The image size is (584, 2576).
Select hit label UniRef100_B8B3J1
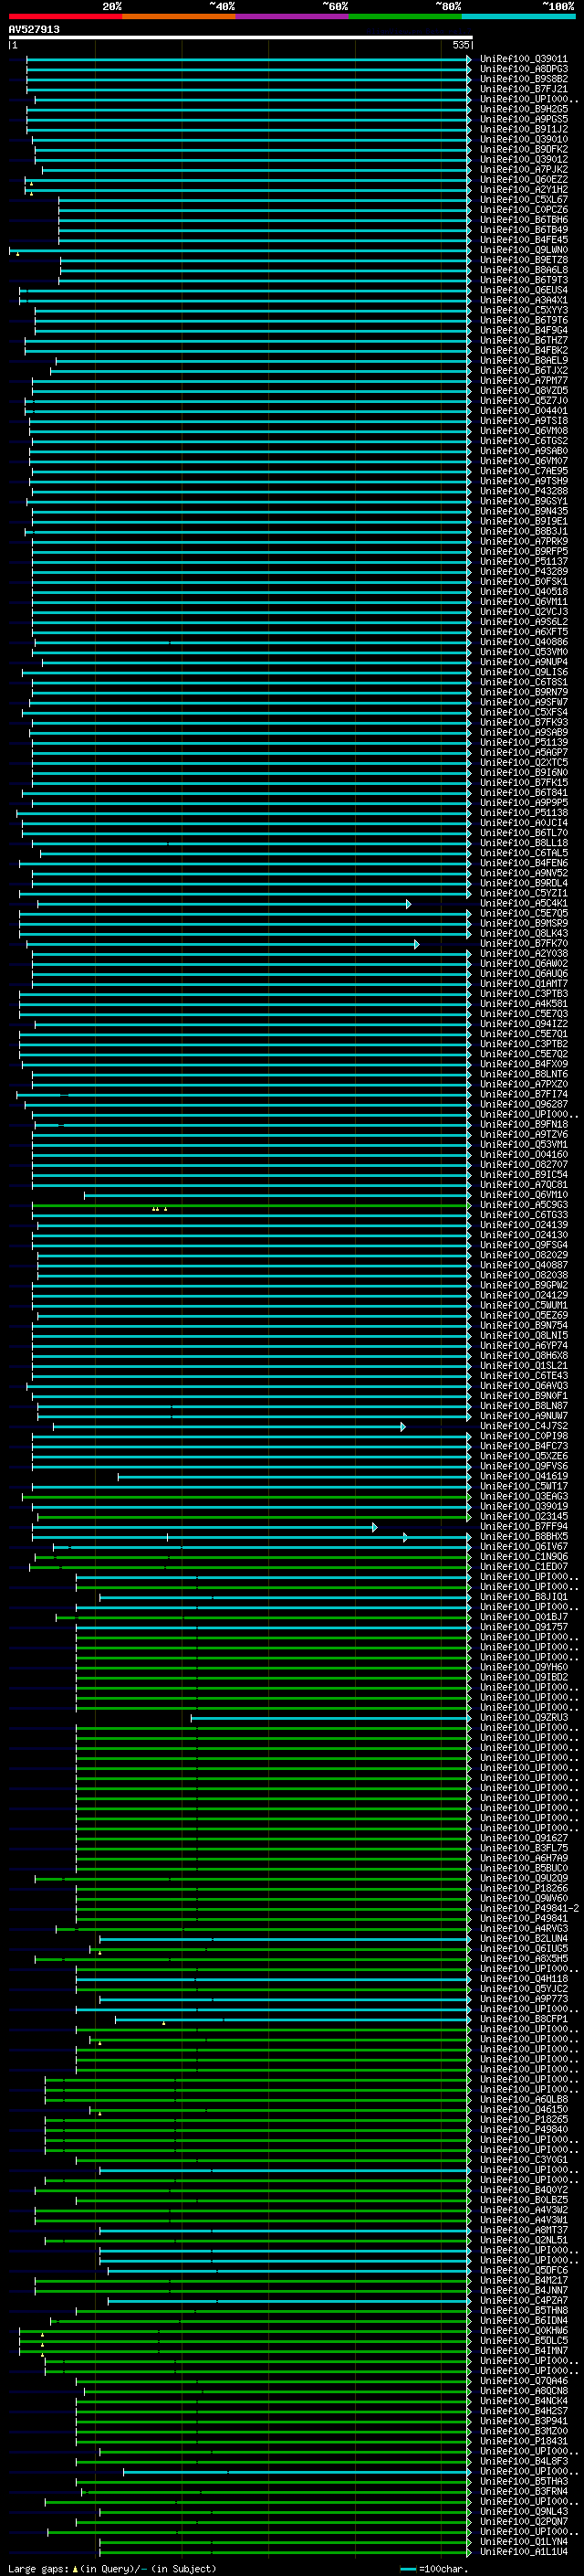[524, 531]
